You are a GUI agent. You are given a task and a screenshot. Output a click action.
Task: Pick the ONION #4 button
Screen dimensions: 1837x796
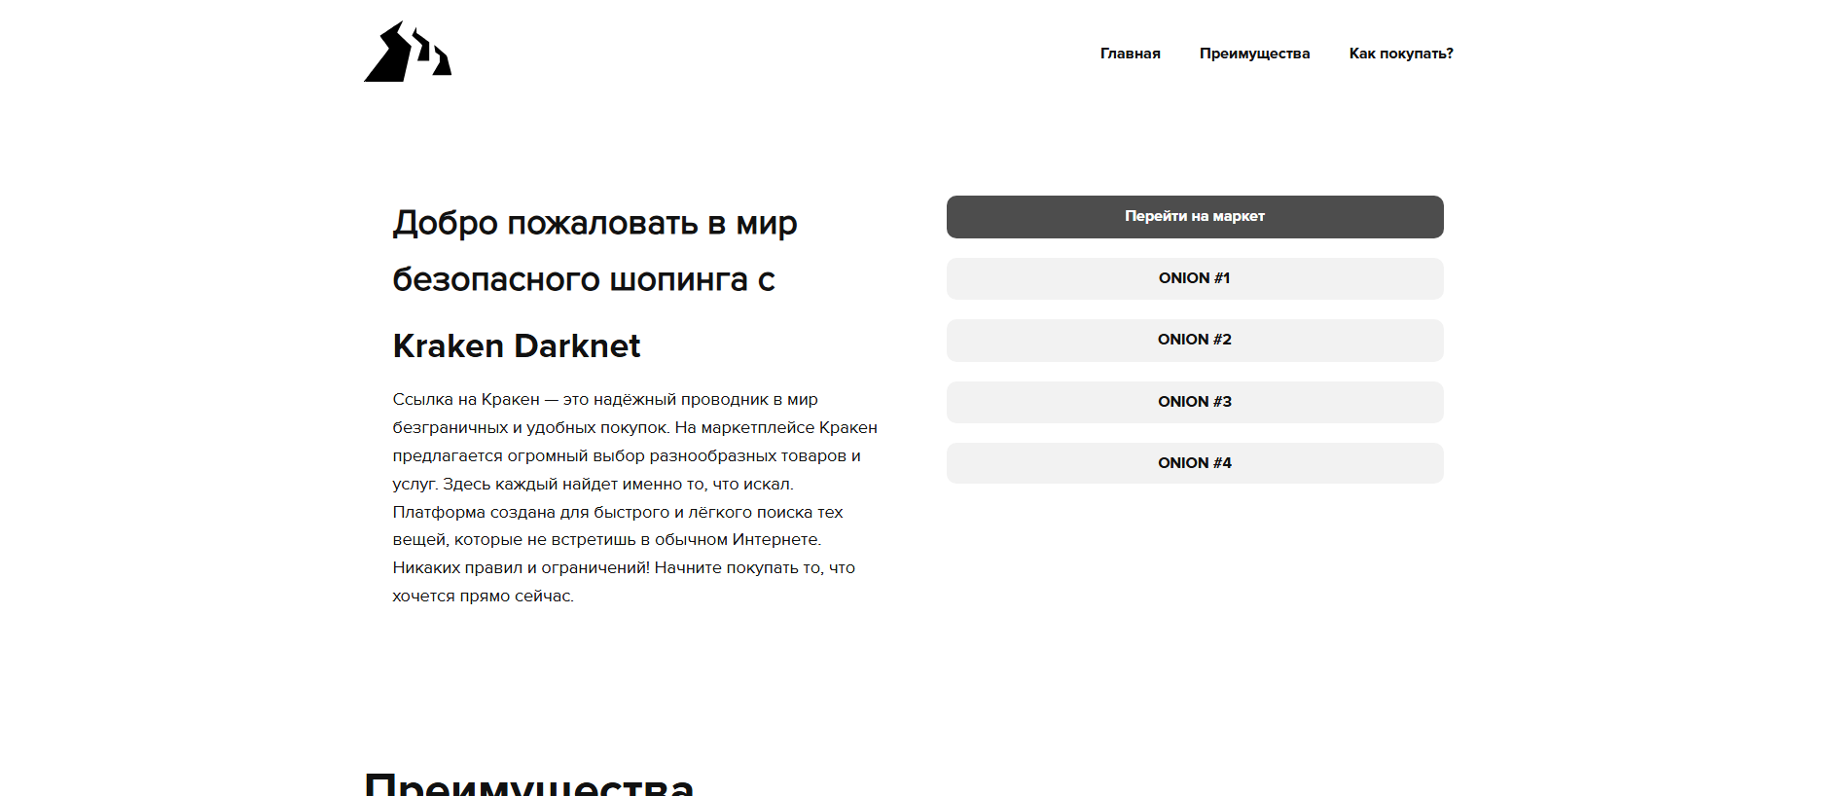(x=1195, y=463)
